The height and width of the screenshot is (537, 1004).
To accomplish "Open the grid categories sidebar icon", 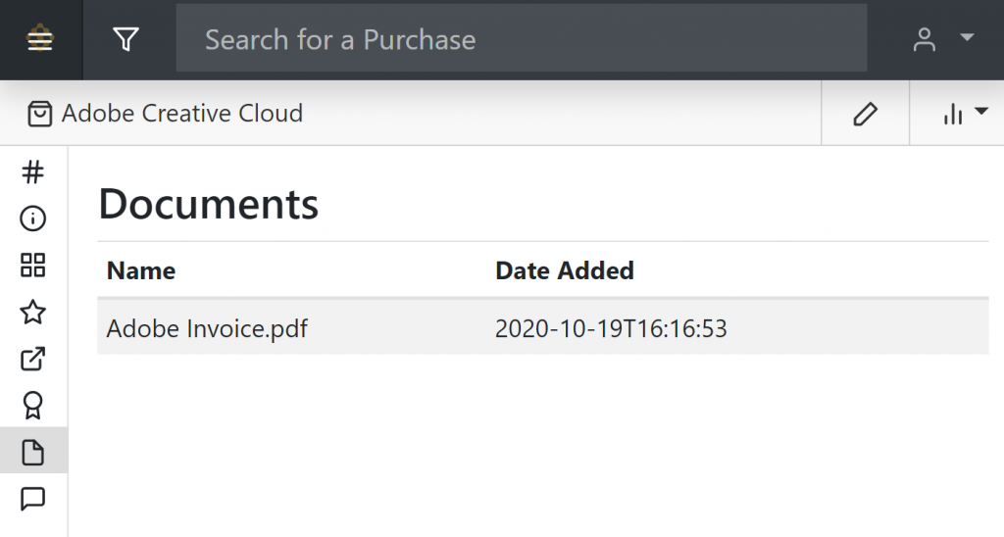I will pos(32,265).
